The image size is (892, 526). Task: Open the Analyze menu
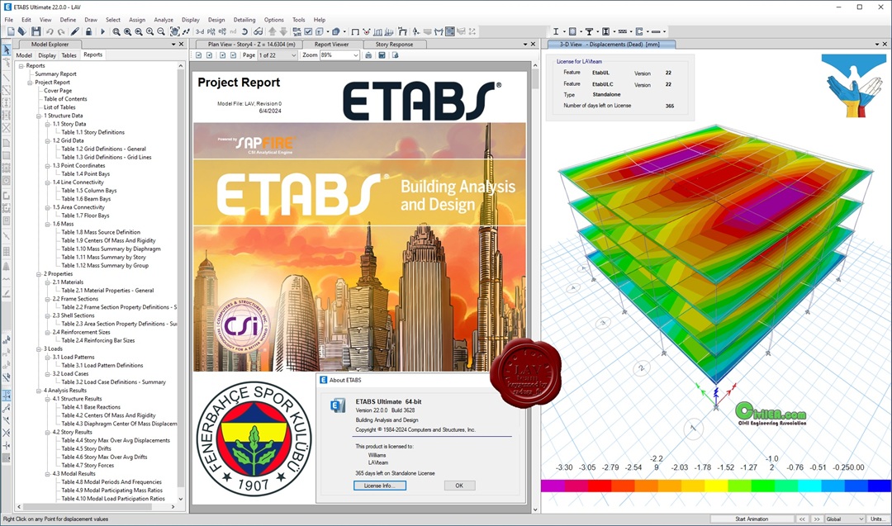click(x=164, y=19)
